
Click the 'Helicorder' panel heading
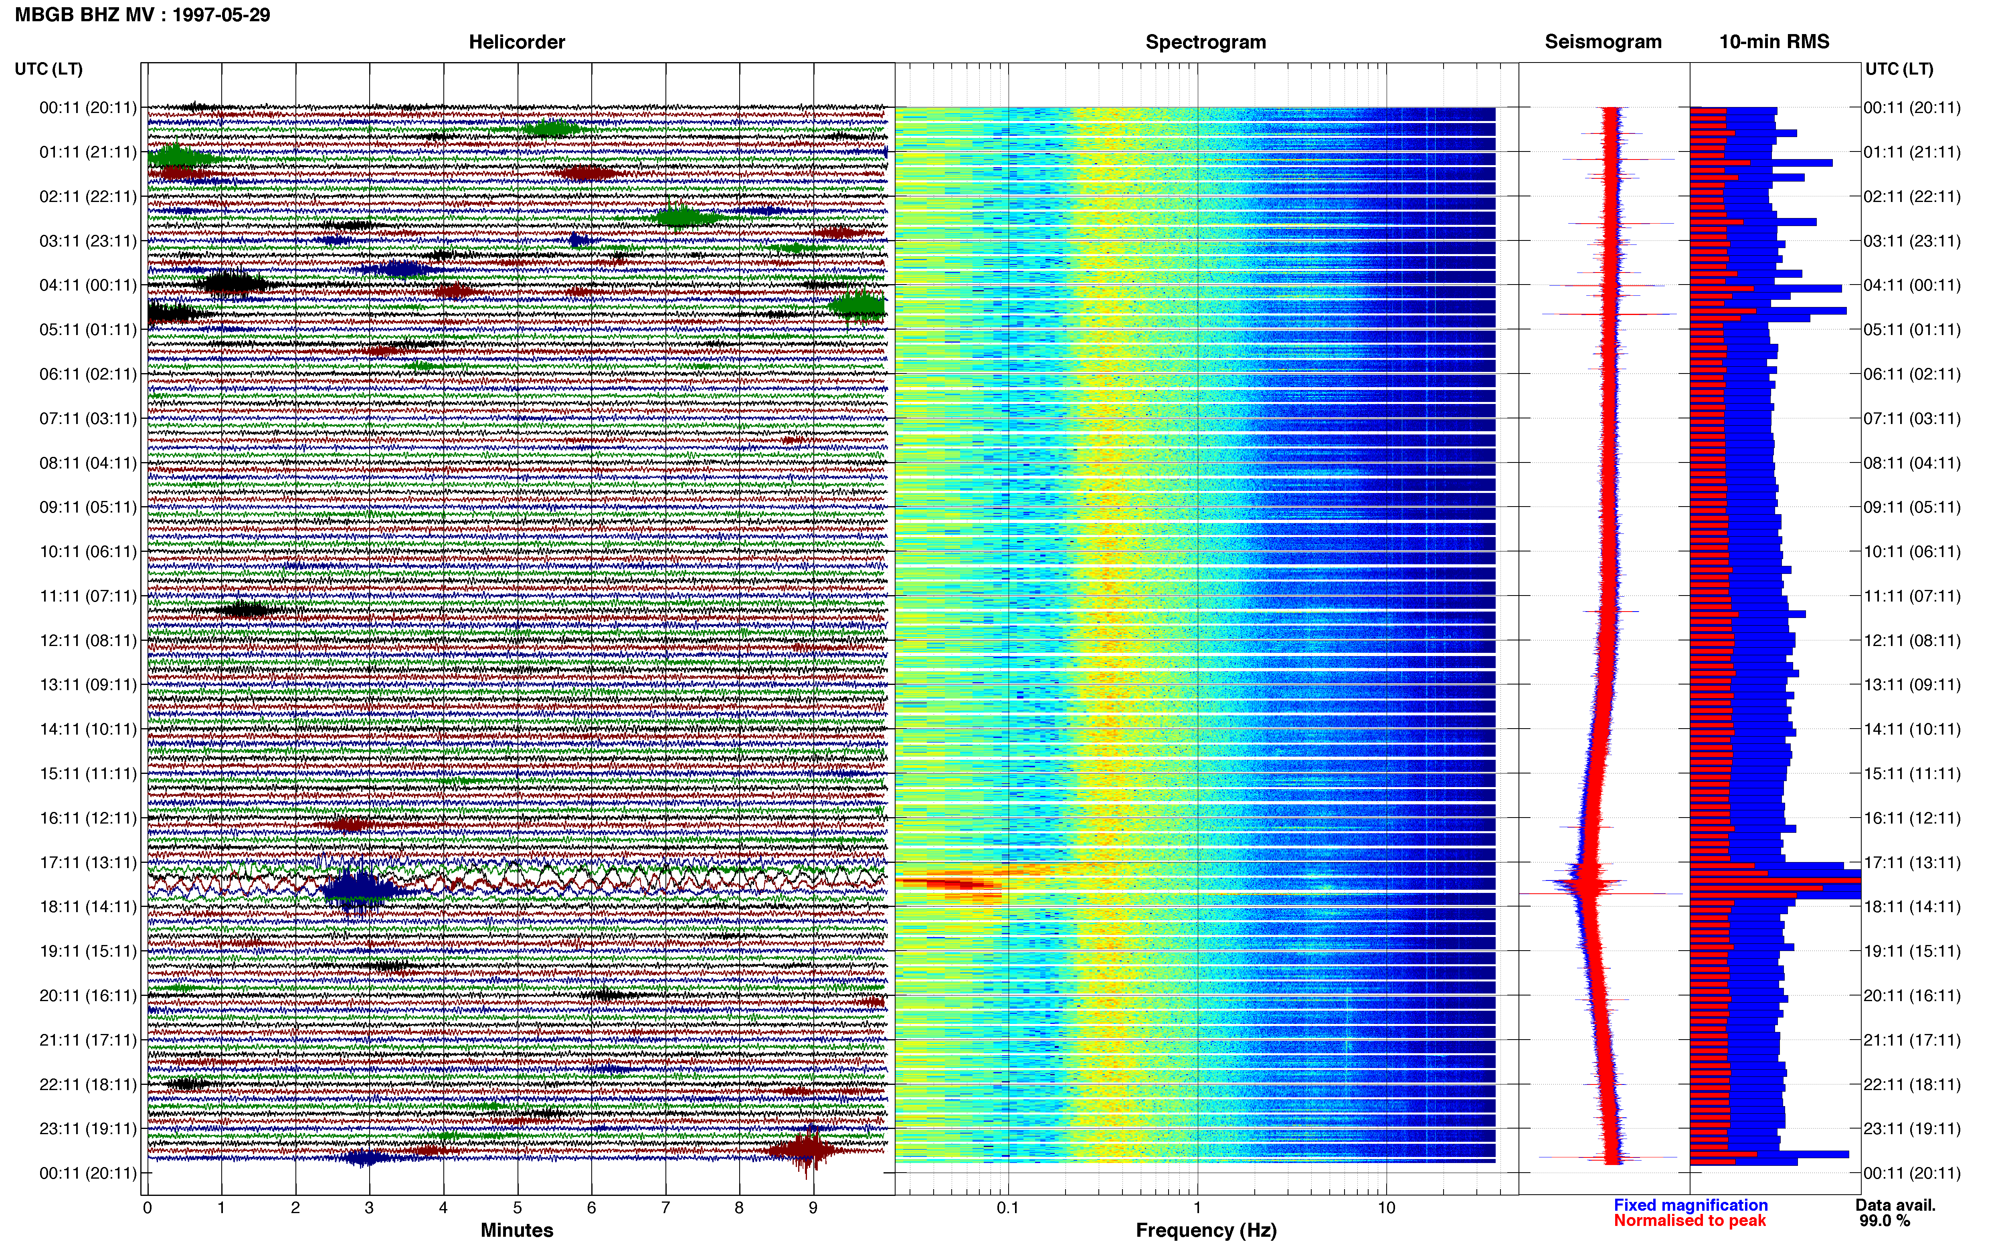point(517,42)
